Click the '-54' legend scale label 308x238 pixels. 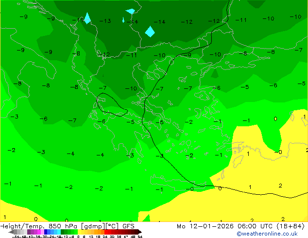tap(16, 237)
